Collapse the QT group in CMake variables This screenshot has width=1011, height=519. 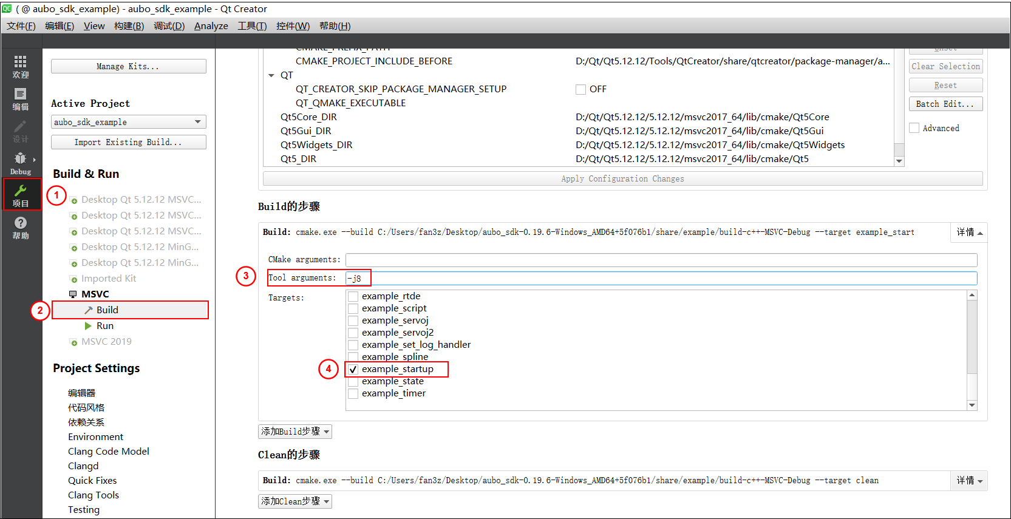[271, 75]
